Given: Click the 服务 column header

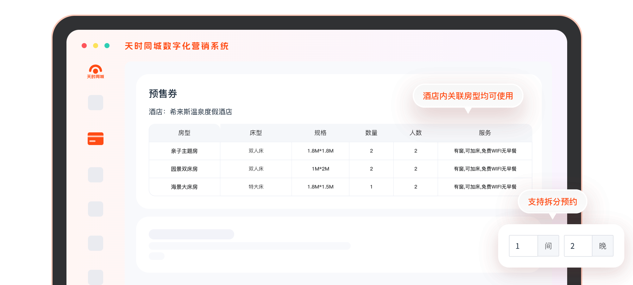Looking at the screenshot, I should (485, 133).
